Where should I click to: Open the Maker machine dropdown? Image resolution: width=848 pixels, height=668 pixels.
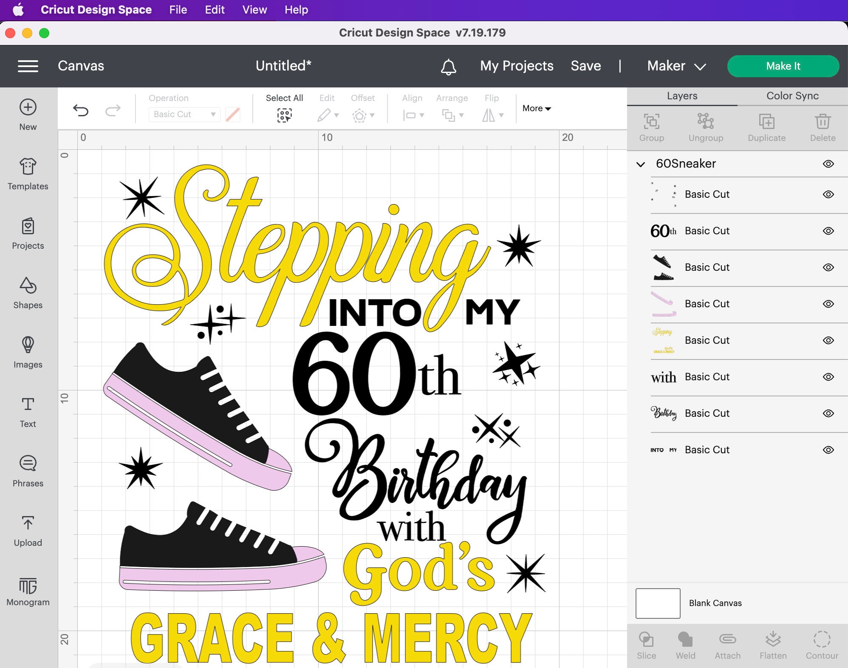pos(676,66)
